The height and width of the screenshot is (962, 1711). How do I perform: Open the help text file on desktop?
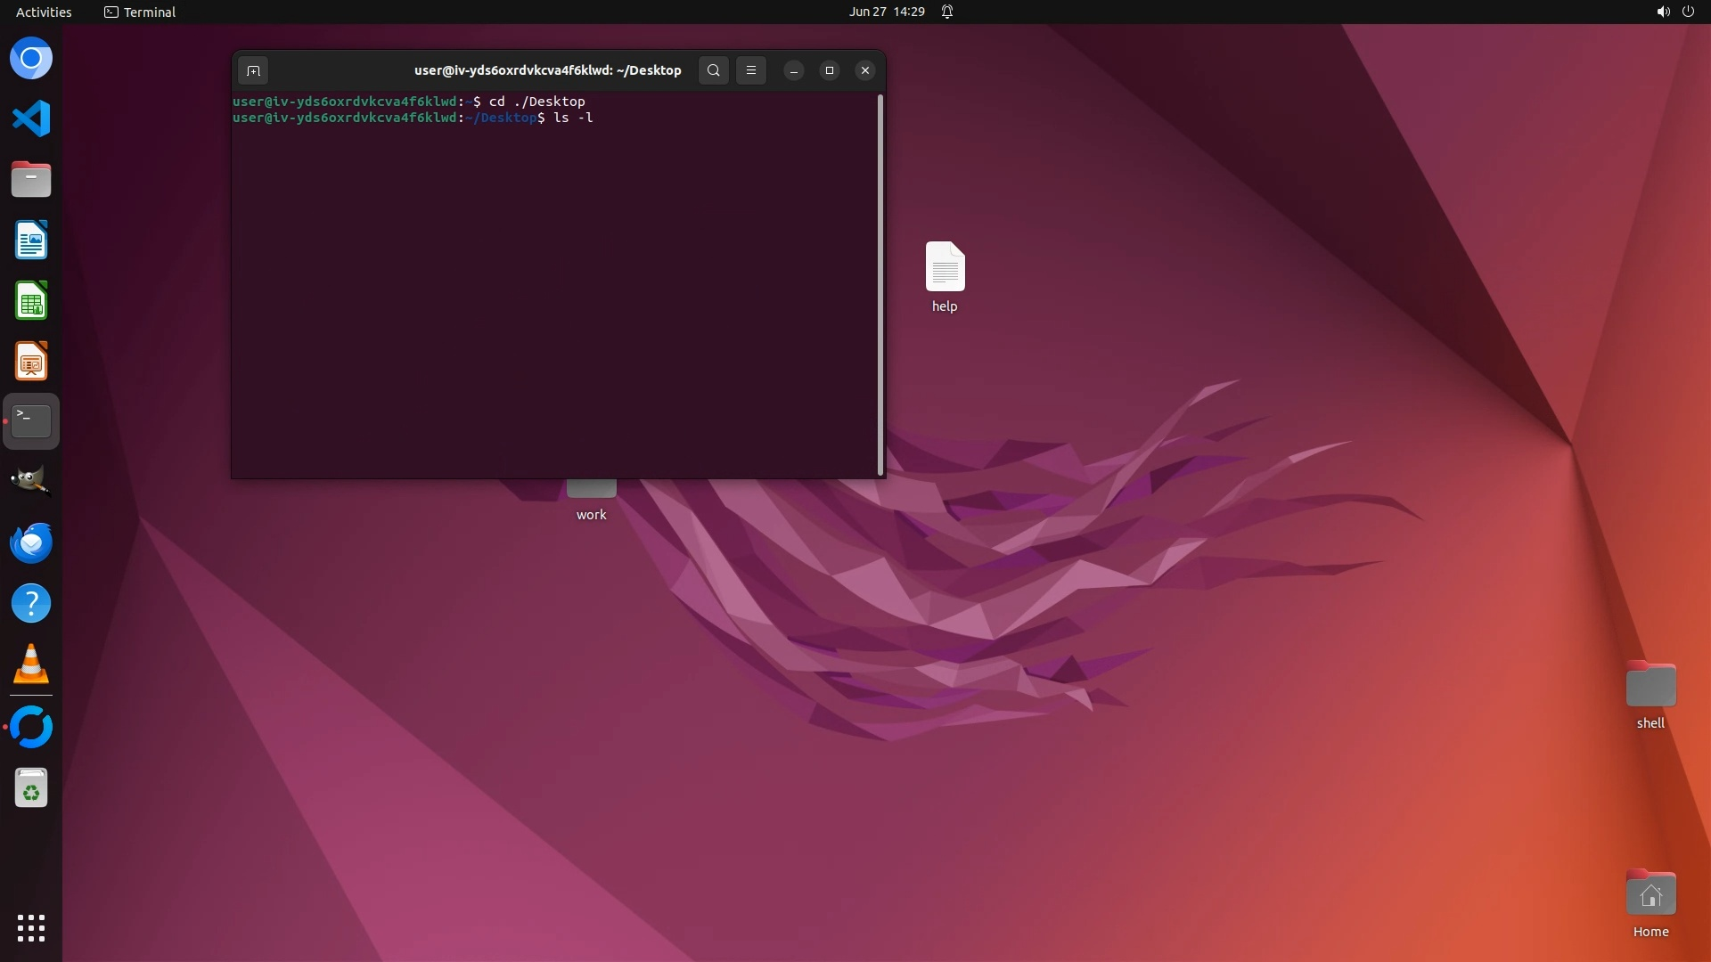(945, 267)
